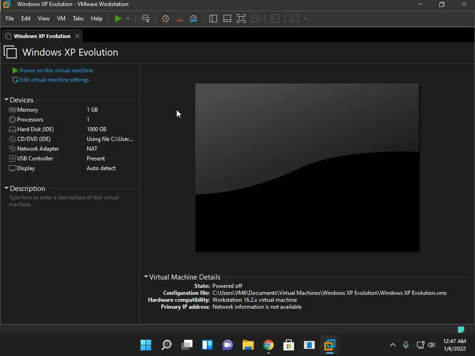Click the green Power On toolbar button

(118, 19)
